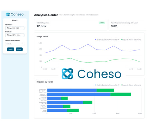Click the Filters panel heading
The image size is (154, 129).
click(x=15, y=20)
